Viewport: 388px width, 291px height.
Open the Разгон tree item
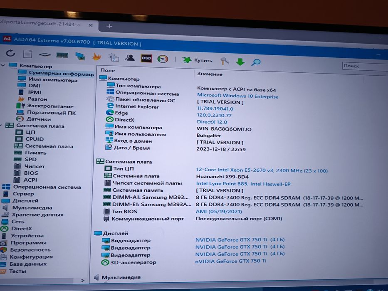click(32, 99)
